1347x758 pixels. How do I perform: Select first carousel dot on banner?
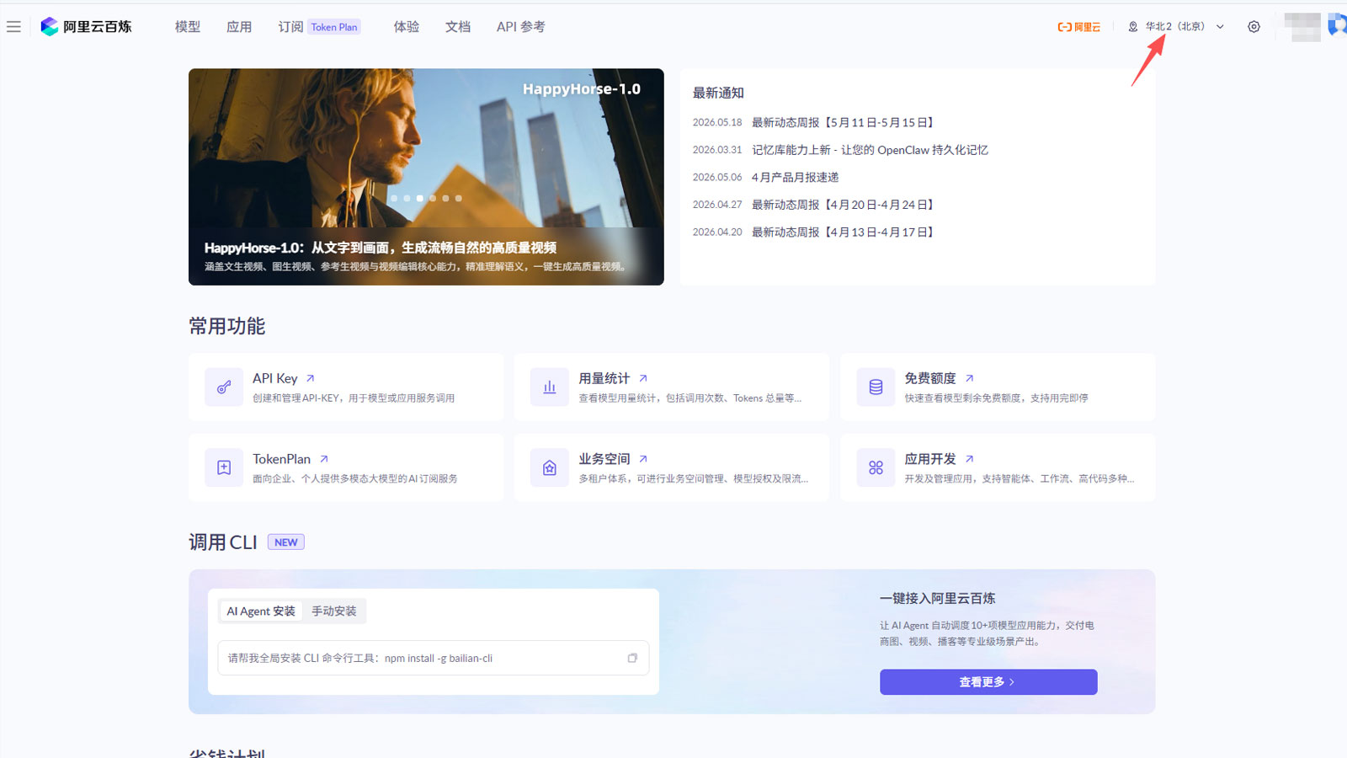pyautogui.click(x=394, y=199)
